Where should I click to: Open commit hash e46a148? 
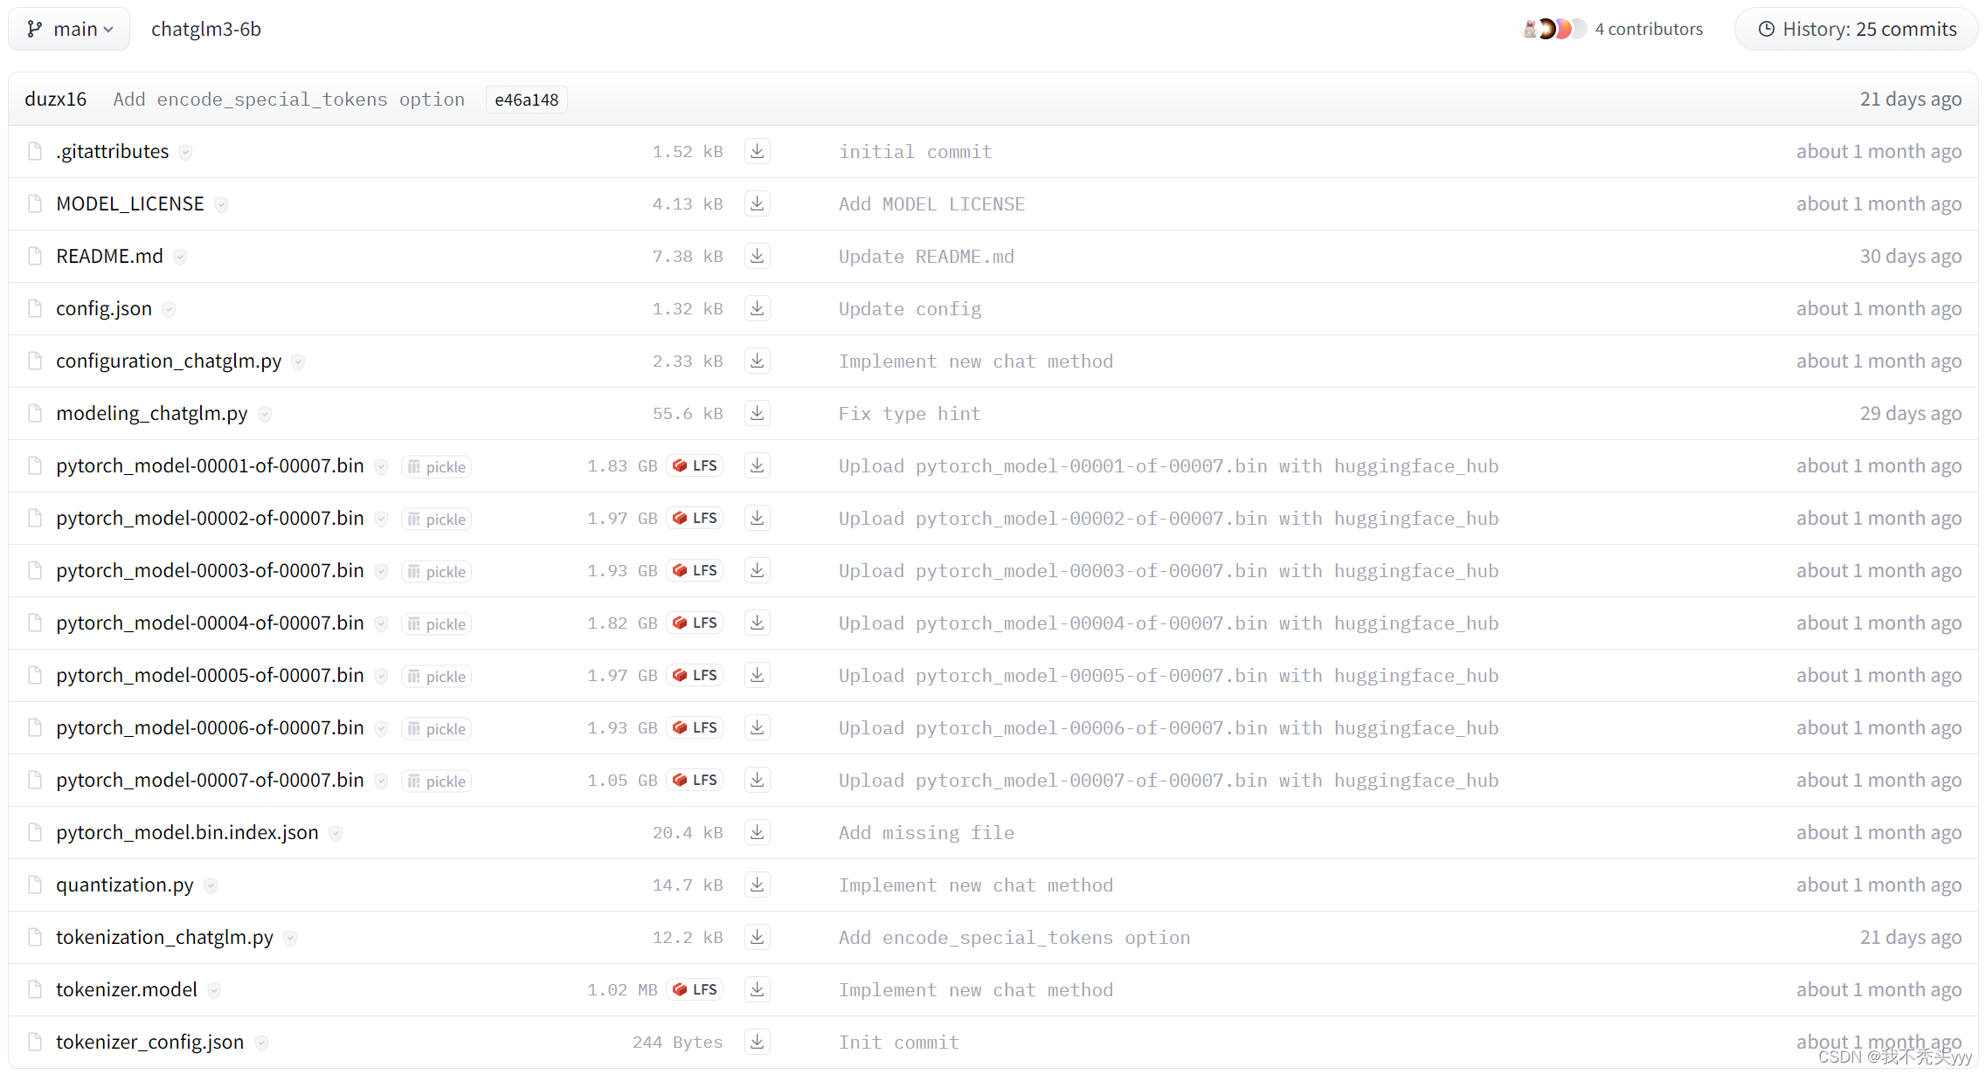526,100
